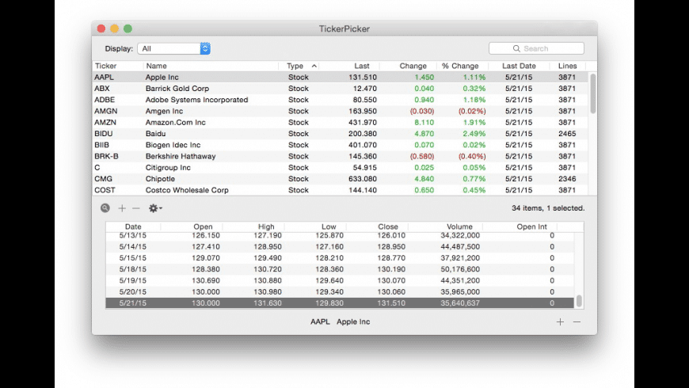Viewport: 689px width, 388px height.
Task: Click the Open Int column header
Action: [x=531, y=226]
